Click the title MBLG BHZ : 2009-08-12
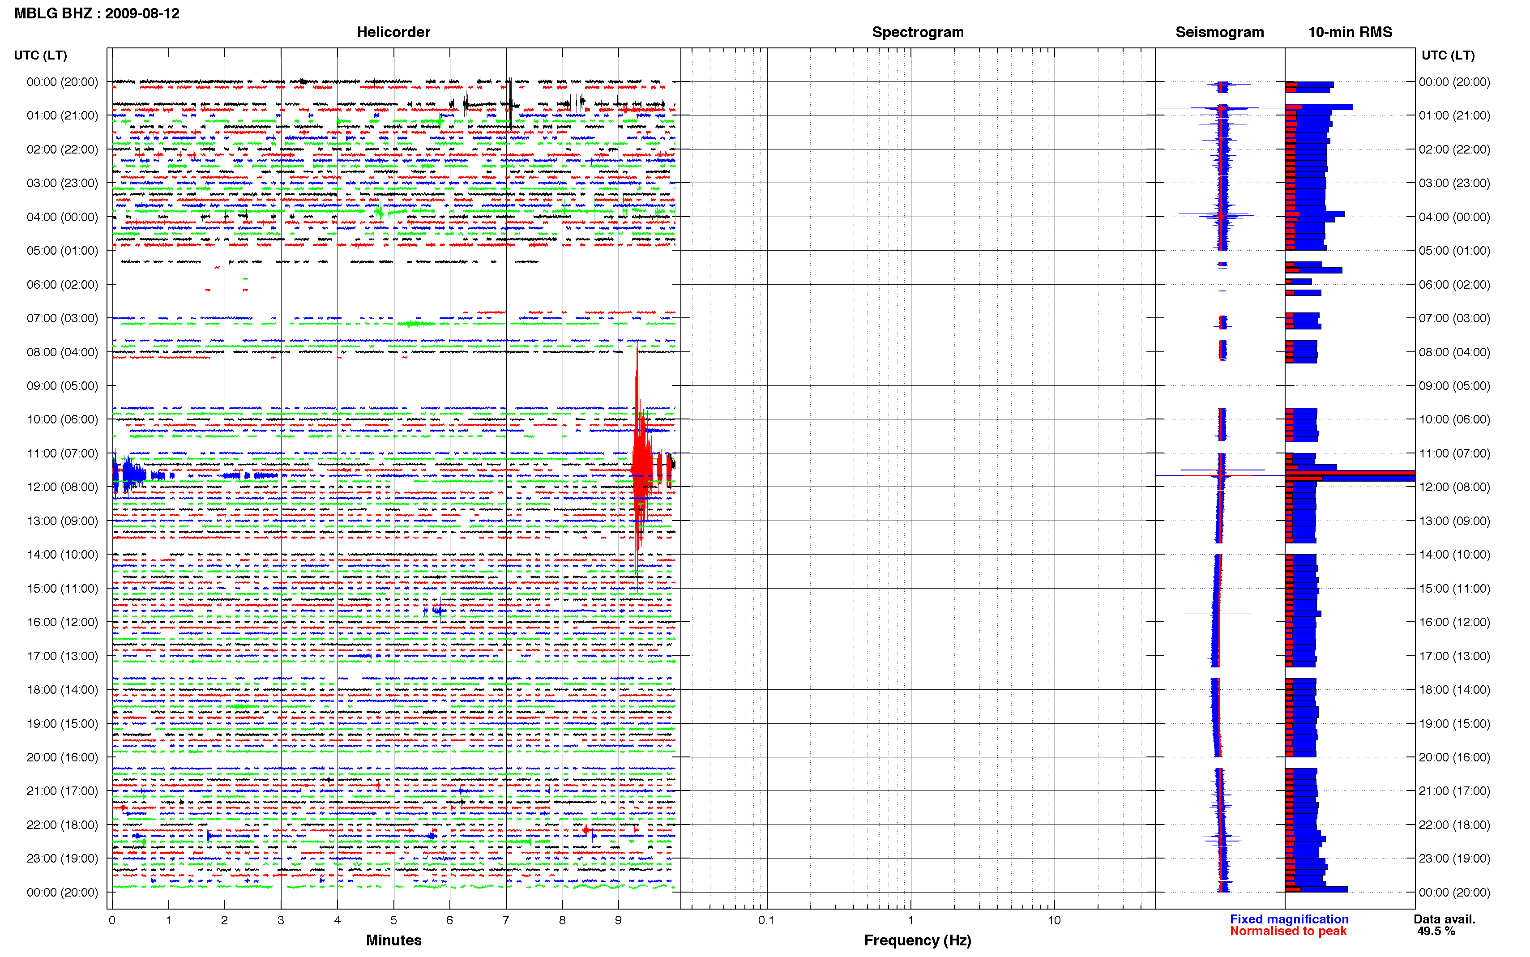This screenshot has height=957, width=1530. tap(97, 13)
